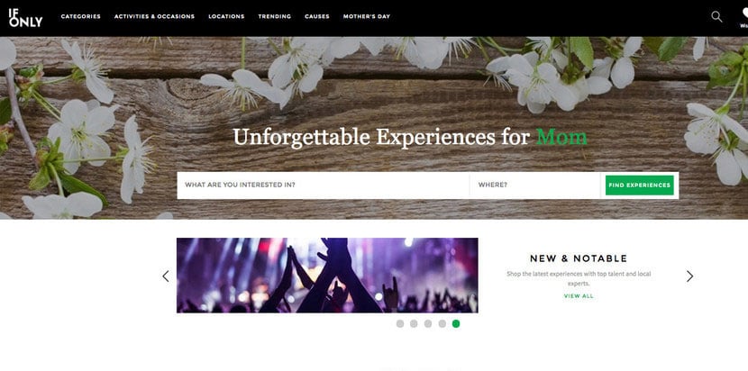
Task: Go to Mother's Day page
Action: pyautogui.click(x=367, y=17)
